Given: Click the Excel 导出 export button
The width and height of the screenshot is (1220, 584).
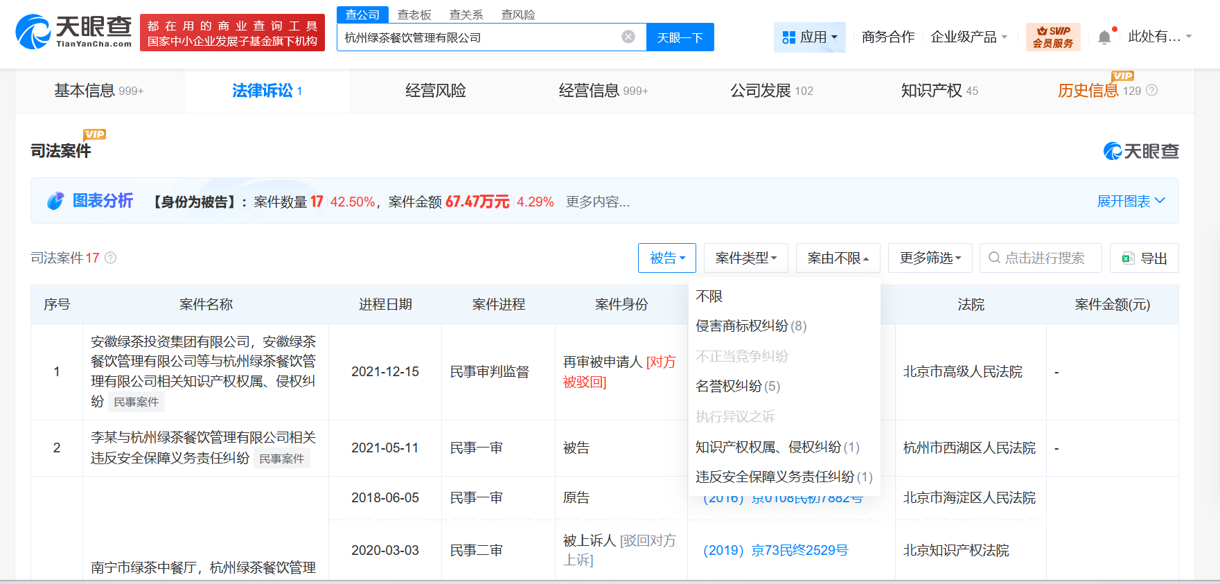Looking at the screenshot, I should [x=1144, y=258].
